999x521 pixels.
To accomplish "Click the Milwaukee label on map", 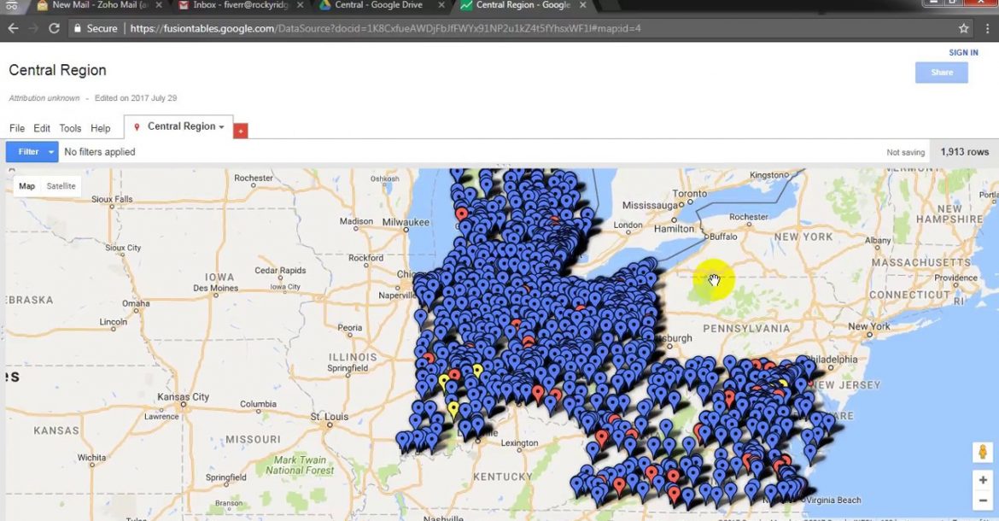I will coord(406,222).
